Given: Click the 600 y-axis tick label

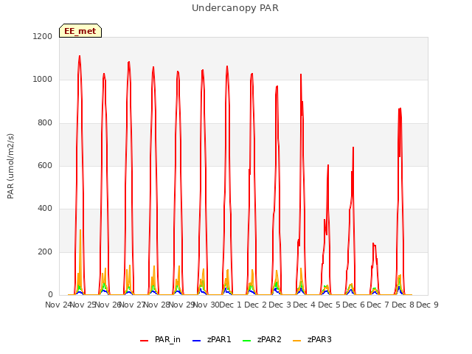Looking at the screenshot, I should (45, 165).
